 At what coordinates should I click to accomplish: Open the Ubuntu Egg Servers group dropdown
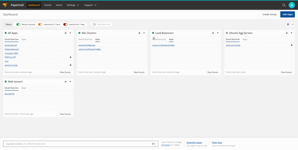point(292,33)
